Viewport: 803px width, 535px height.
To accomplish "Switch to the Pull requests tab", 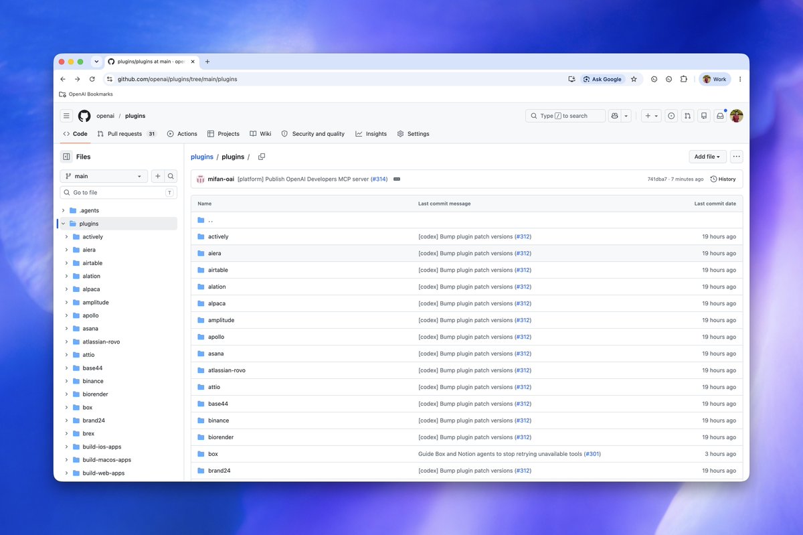I will (126, 134).
